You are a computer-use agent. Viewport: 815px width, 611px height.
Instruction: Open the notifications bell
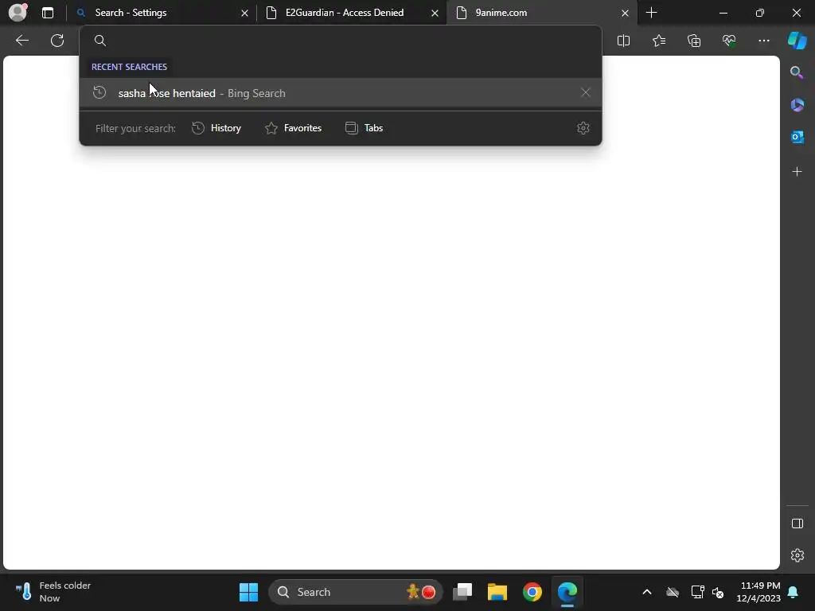[x=794, y=592]
